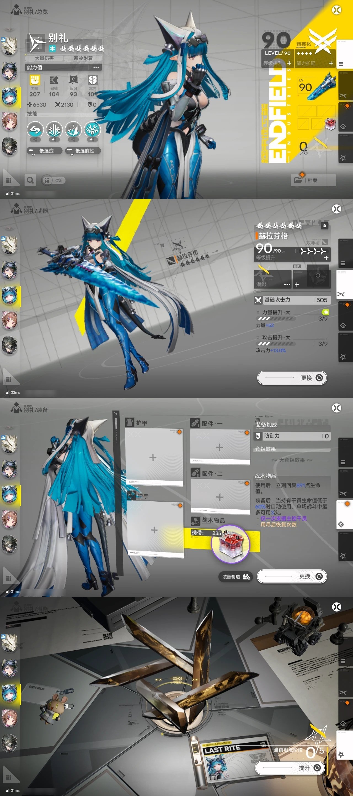Expand weapon 潜能 details via three dots
Viewport: 353px width, 796px height.
pos(287,284)
